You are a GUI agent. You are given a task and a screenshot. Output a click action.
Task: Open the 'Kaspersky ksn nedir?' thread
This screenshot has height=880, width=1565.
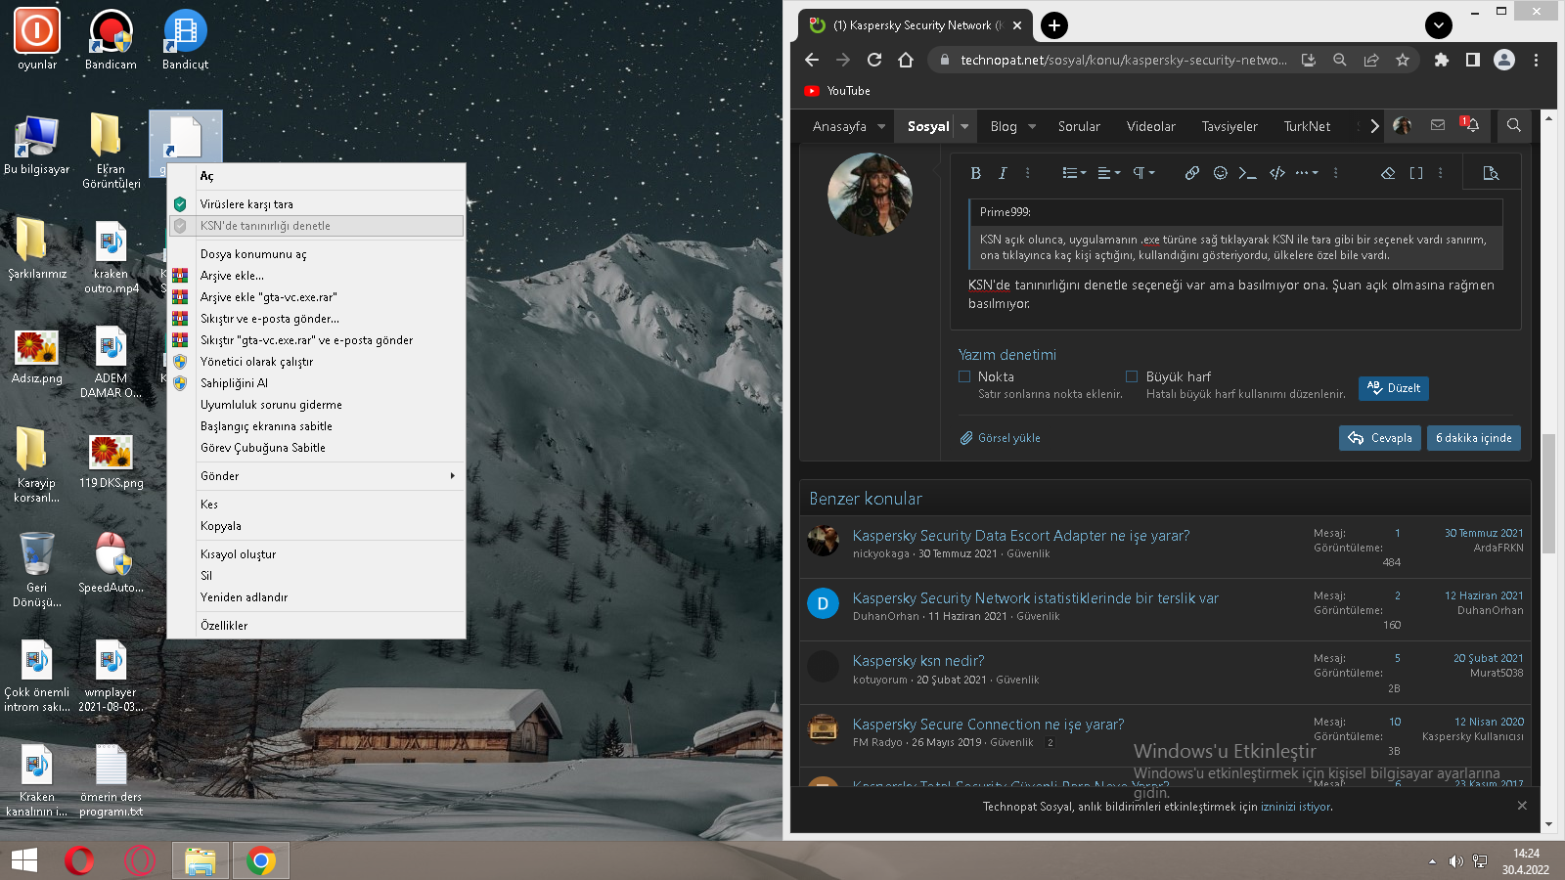[918, 661]
